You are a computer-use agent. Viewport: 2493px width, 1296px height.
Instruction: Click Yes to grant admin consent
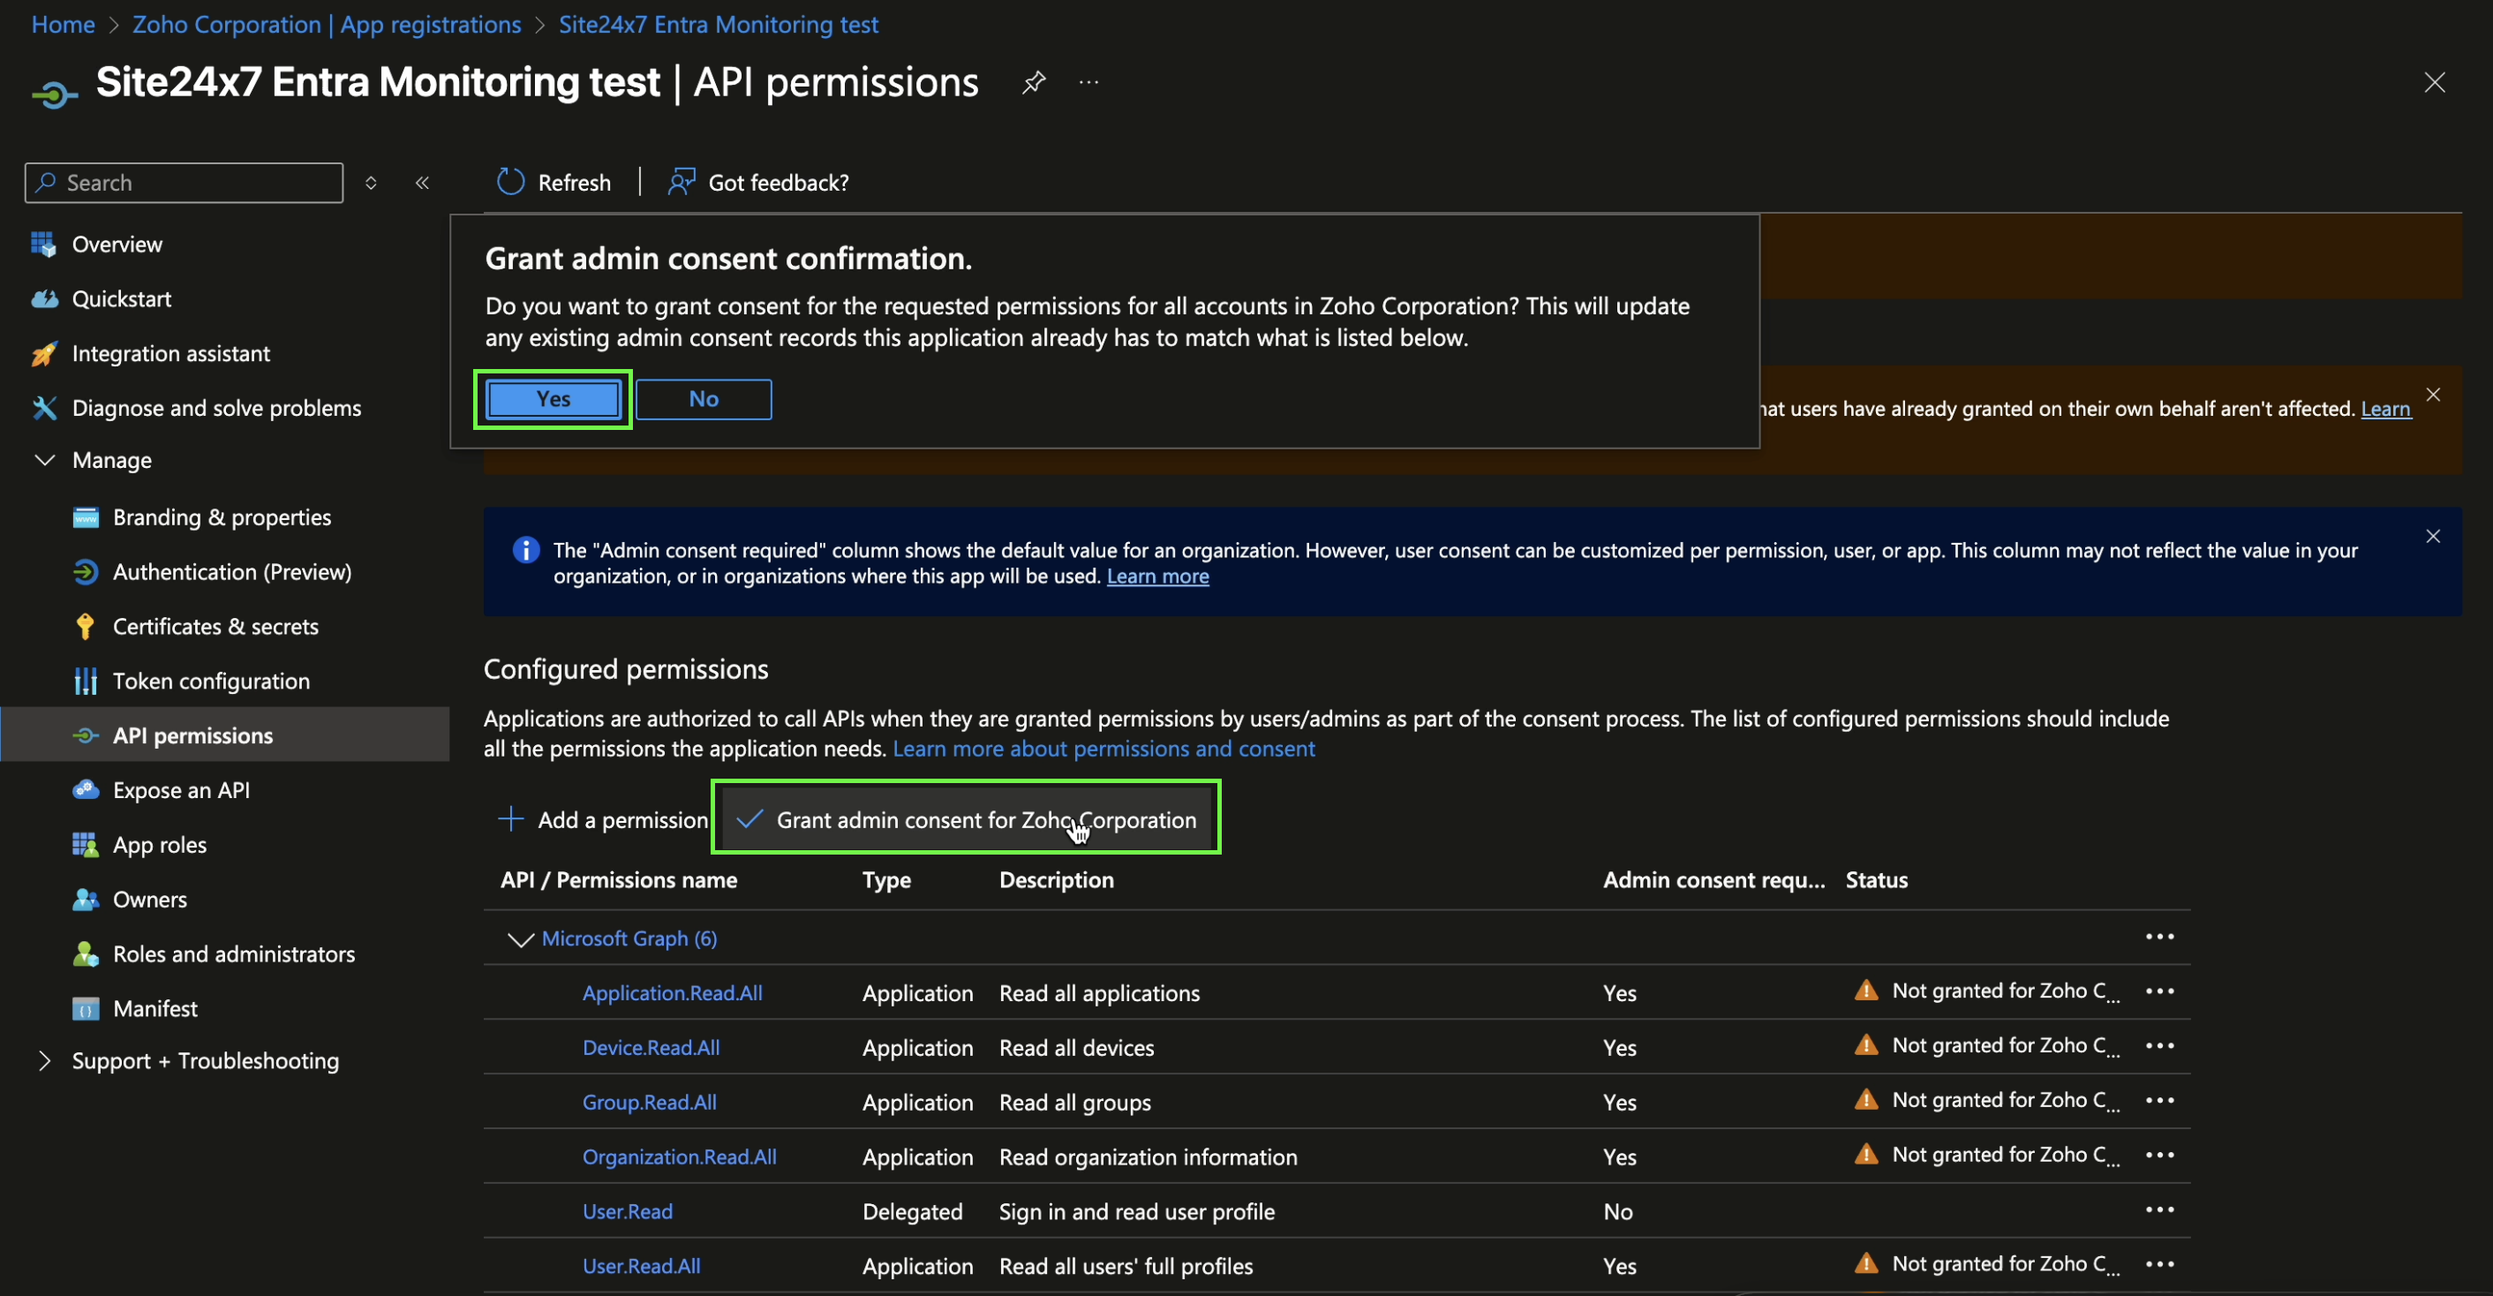(552, 399)
